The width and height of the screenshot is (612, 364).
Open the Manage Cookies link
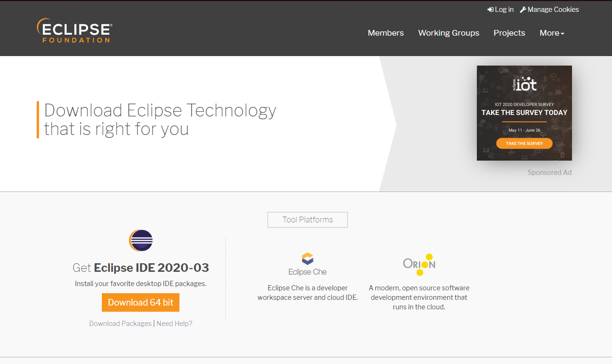553,10
